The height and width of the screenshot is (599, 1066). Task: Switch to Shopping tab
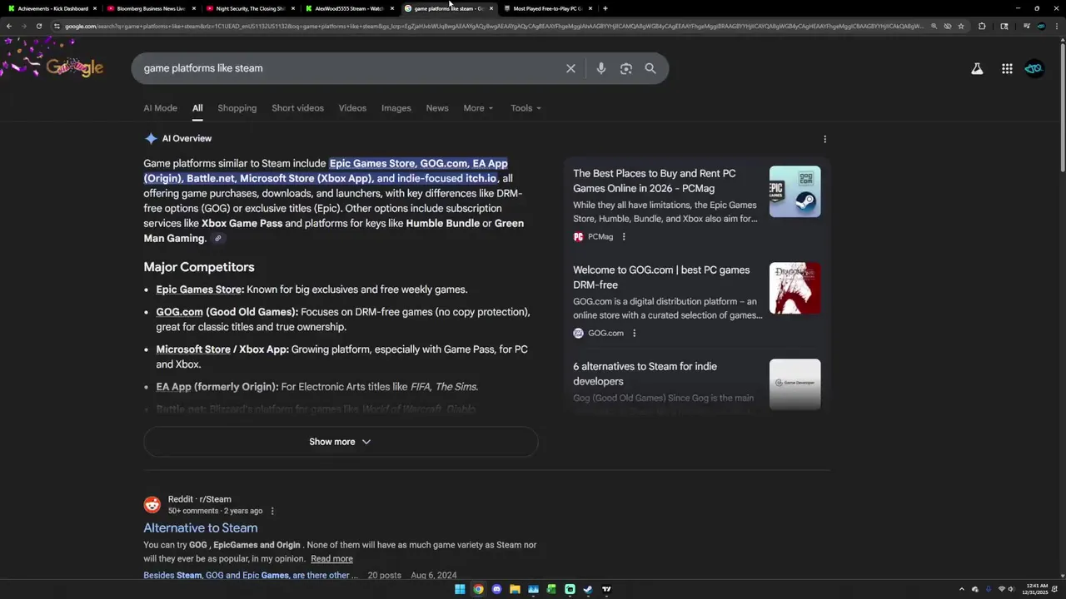tap(237, 108)
